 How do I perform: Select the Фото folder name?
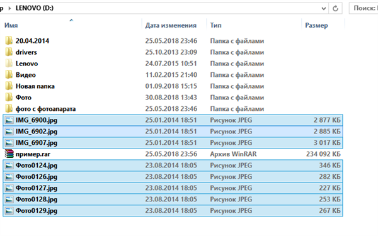pyautogui.click(x=24, y=98)
